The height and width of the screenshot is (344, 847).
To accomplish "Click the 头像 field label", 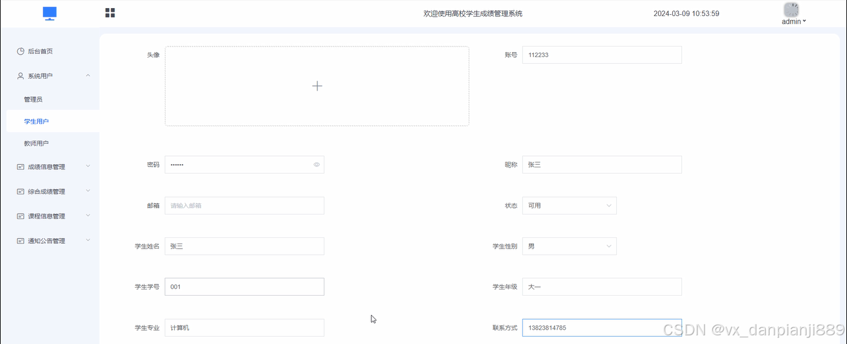I will (x=153, y=55).
